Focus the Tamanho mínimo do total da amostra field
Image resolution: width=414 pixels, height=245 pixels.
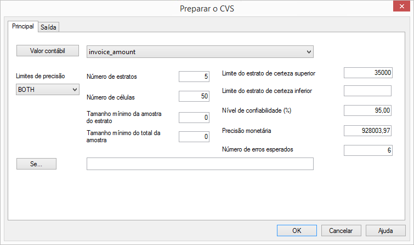click(x=194, y=137)
